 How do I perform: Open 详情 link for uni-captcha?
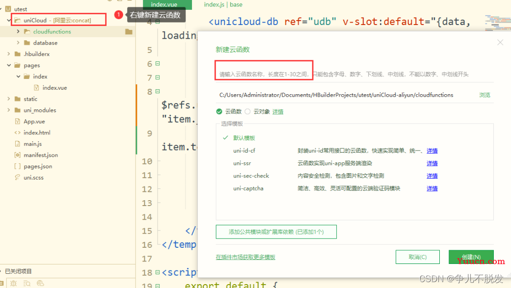[x=432, y=188]
